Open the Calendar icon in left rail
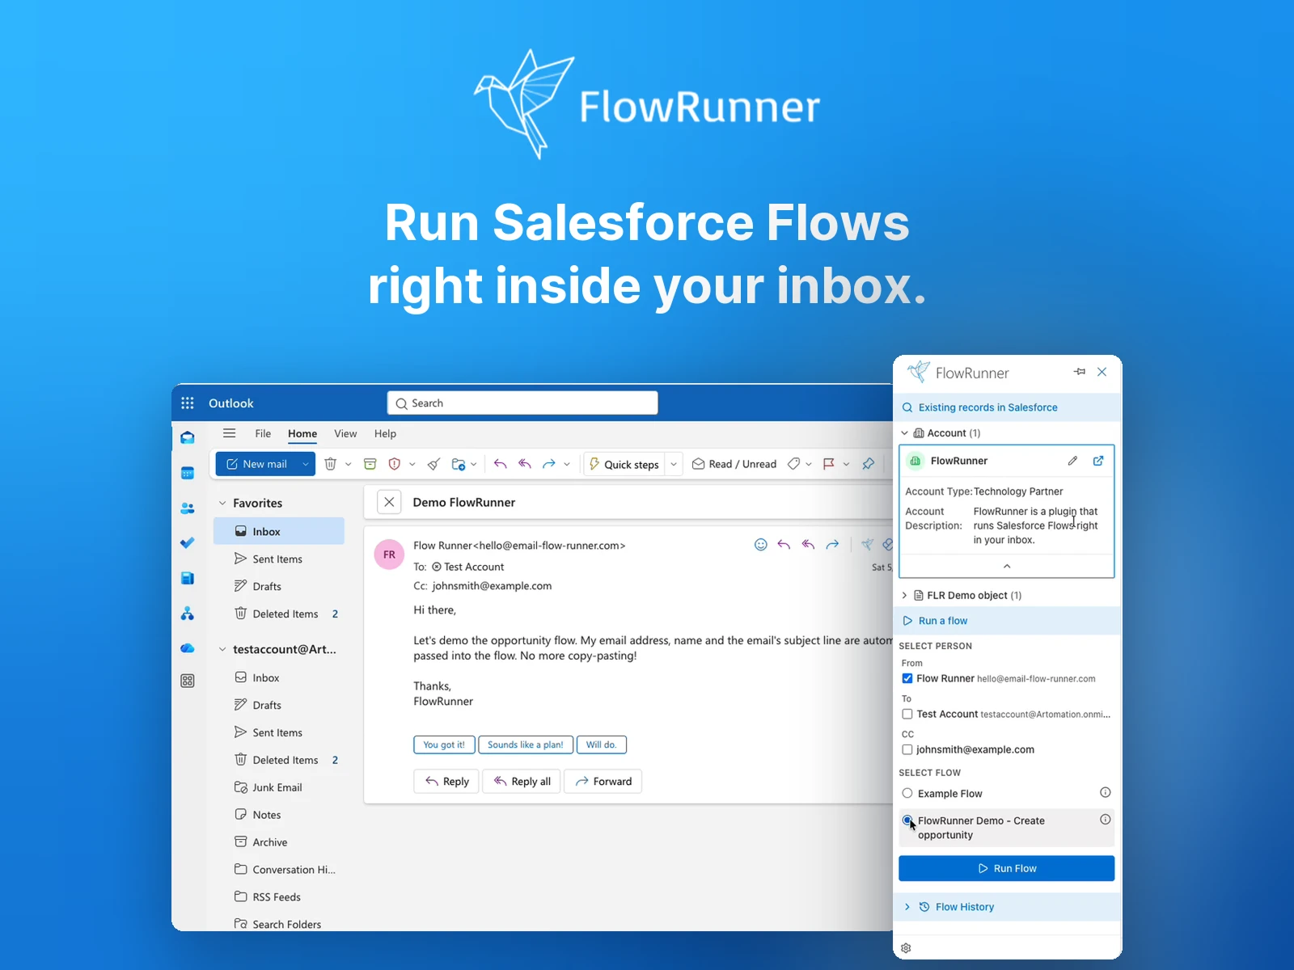Viewport: 1294px width, 970px height. (x=188, y=473)
